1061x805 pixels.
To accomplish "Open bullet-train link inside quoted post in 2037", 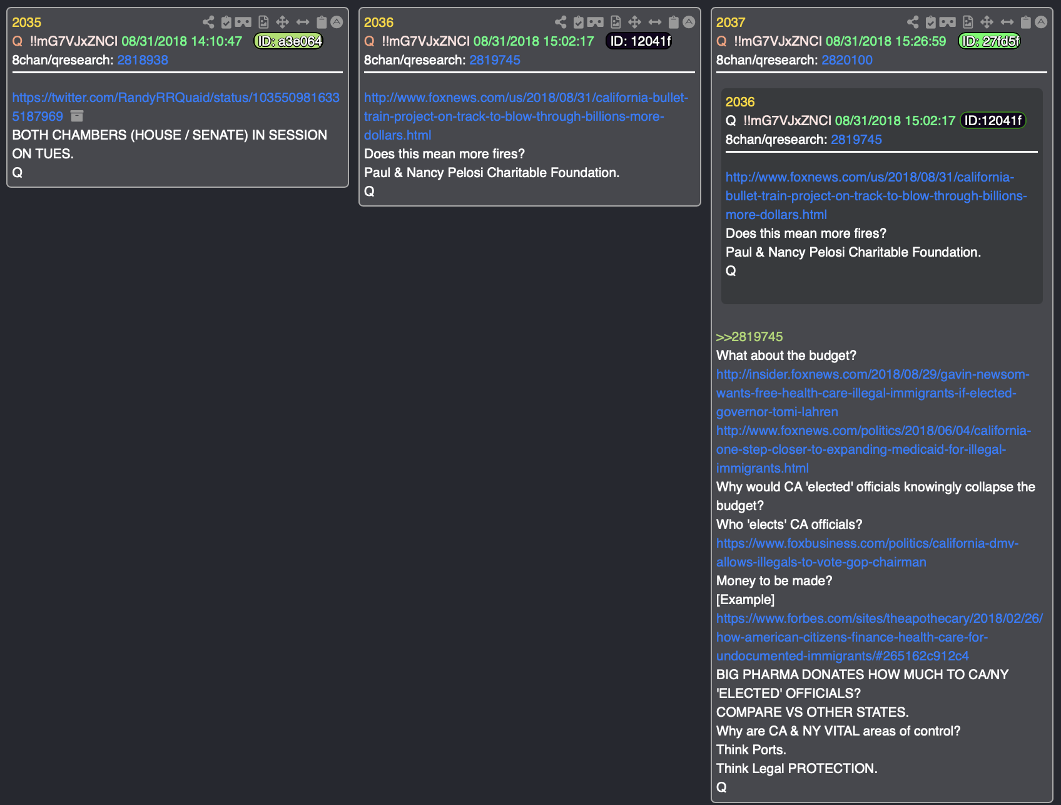I will point(876,196).
